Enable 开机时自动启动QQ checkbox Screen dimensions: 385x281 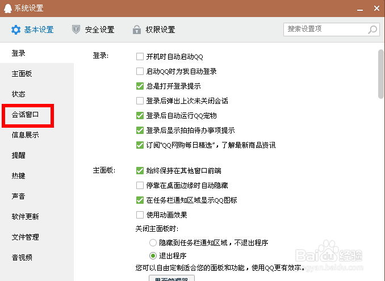(x=140, y=57)
